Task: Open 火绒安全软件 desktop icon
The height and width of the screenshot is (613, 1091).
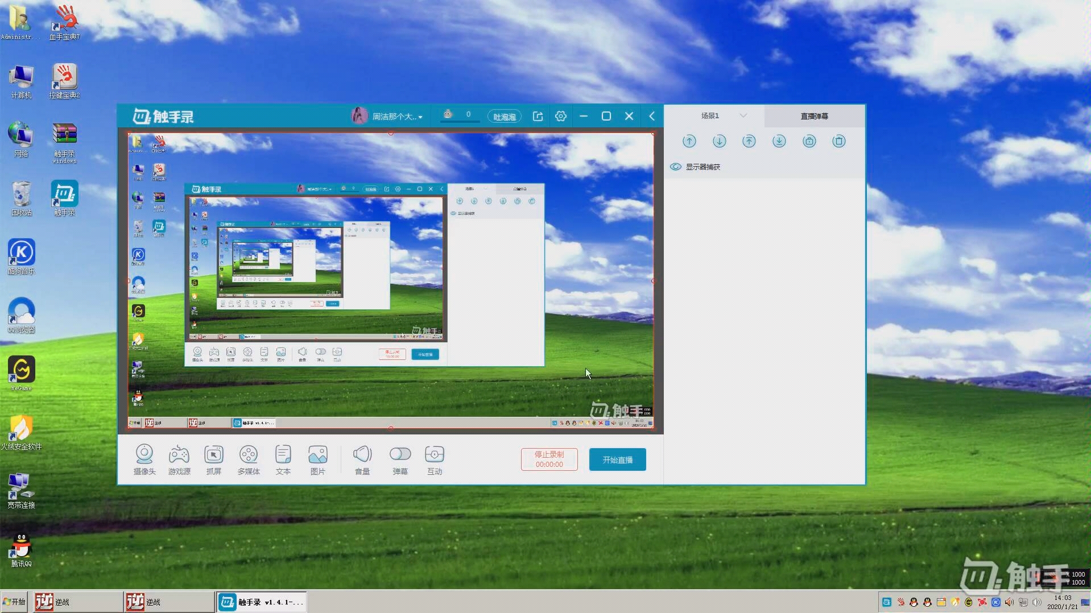Action: point(22,432)
